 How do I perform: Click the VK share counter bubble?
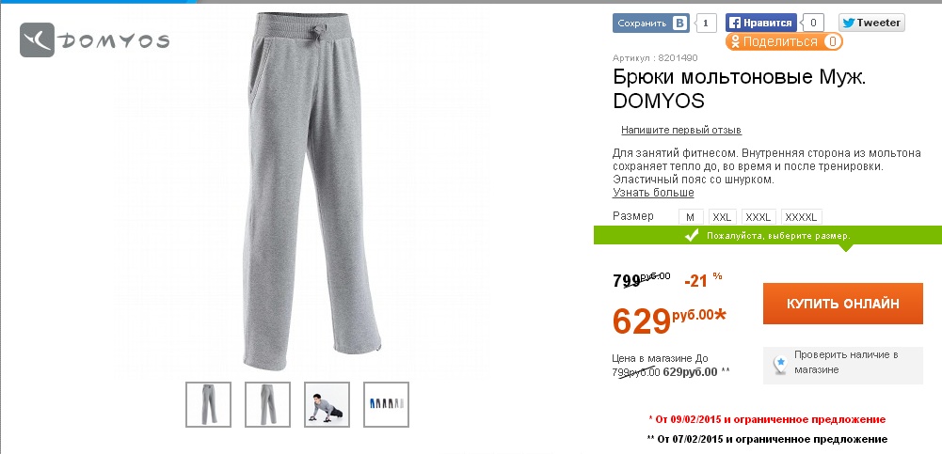coord(705,23)
